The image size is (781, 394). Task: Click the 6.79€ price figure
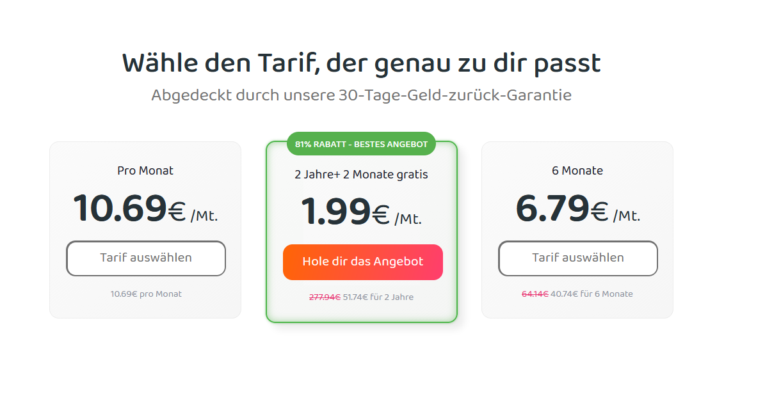point(562,209)
